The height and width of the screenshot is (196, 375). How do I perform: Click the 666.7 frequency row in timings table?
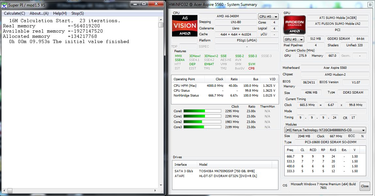tap(325, 156)
